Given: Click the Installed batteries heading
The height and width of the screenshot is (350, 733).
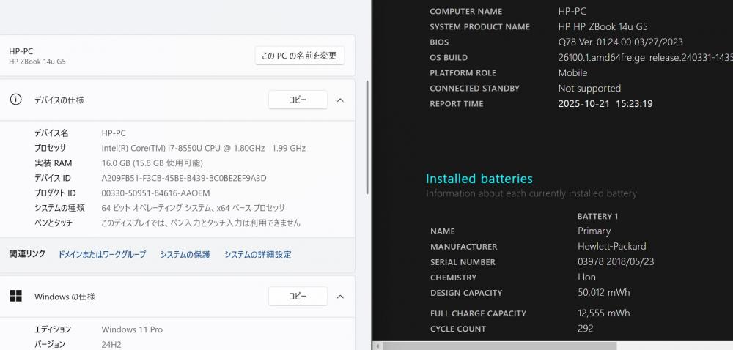Looking at the screenshot, I should 479,178.
